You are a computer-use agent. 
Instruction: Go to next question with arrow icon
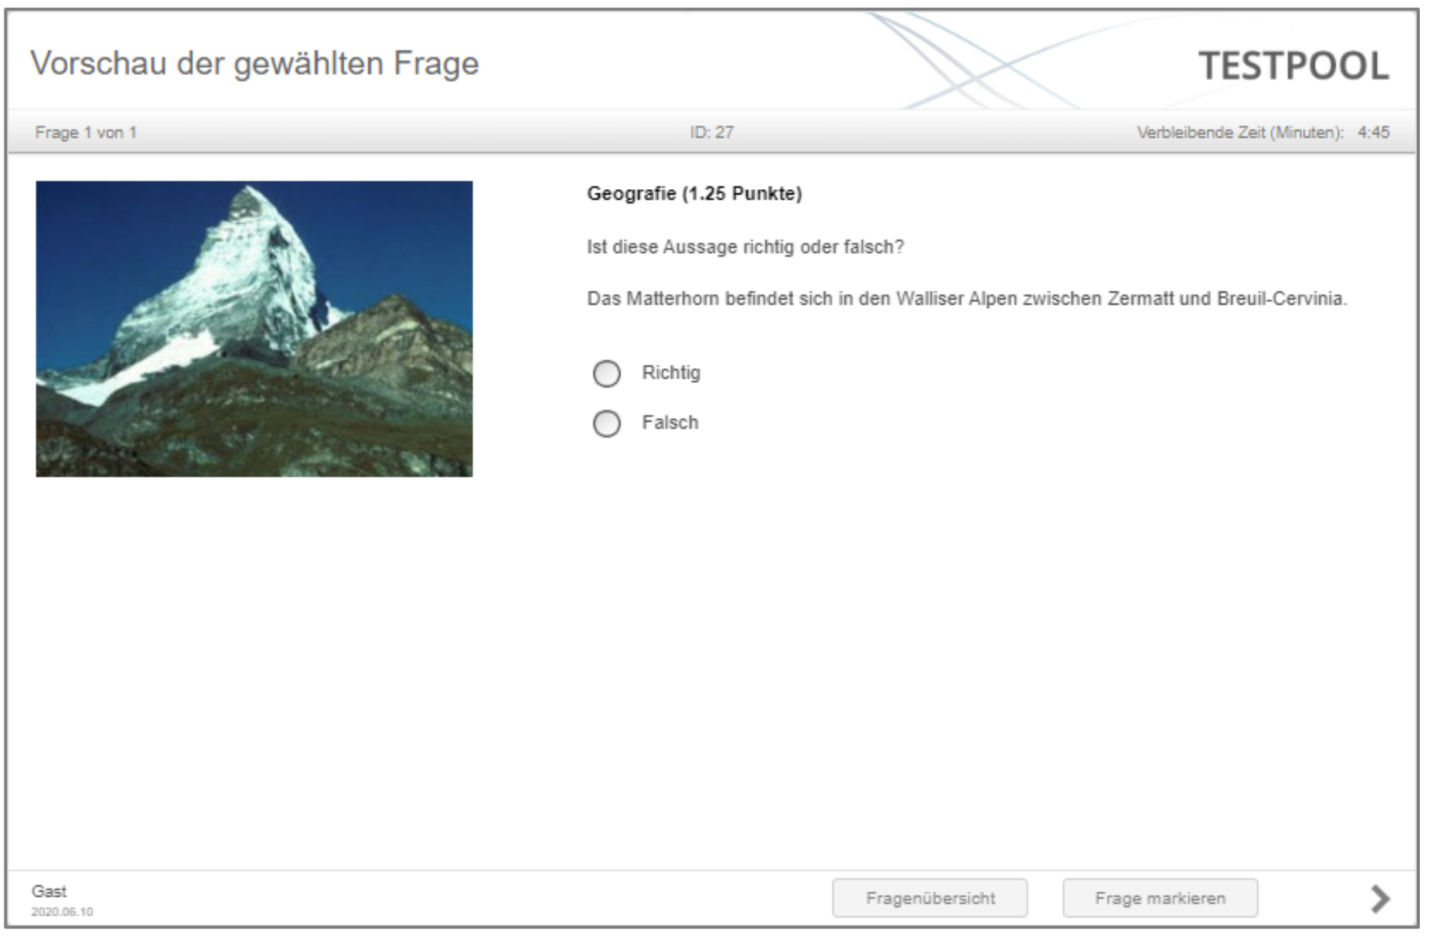1380,898
